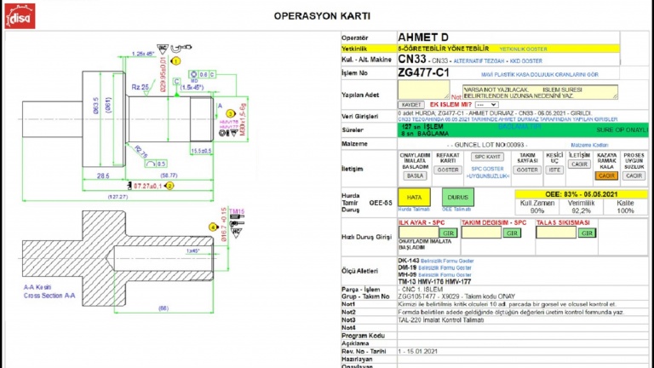
Task: Click the - CNC 1. ISLEM text
Action: pyautogui.click(x=421, y=289)
